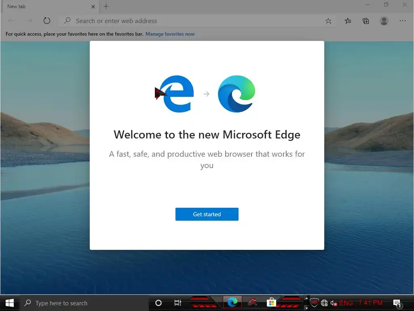
Task: Click the muted volume tray icon
Action: click(334, 303)
